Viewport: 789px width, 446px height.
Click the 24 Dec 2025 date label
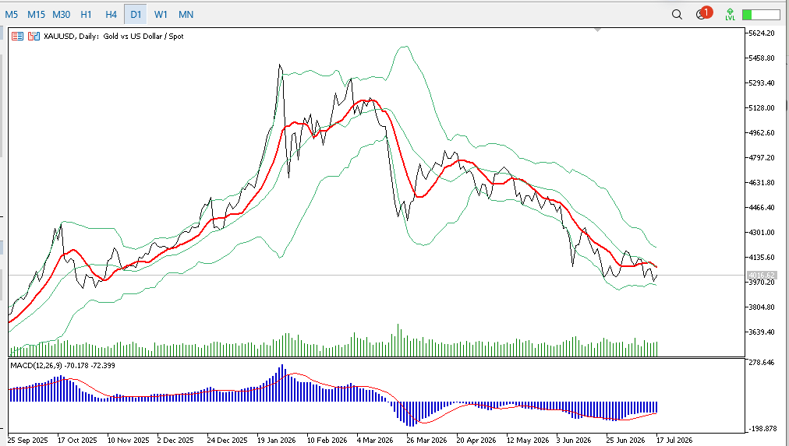point(228,440)
